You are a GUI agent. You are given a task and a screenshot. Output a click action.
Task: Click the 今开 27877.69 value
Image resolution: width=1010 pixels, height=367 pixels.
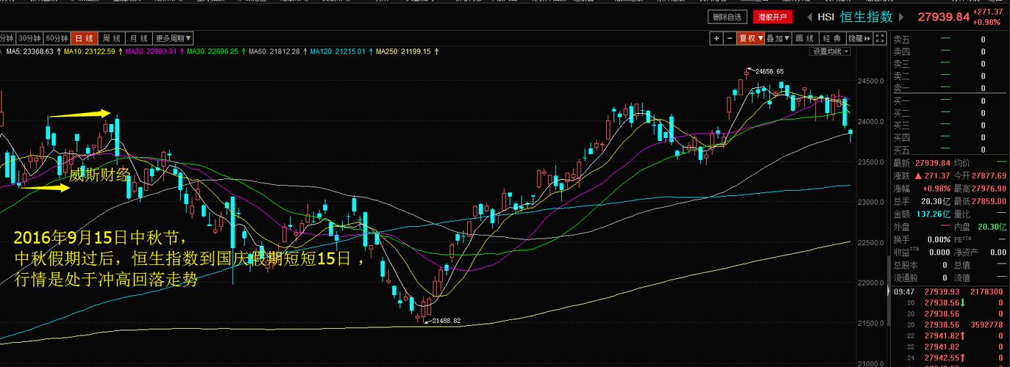[x=990, y=176]
